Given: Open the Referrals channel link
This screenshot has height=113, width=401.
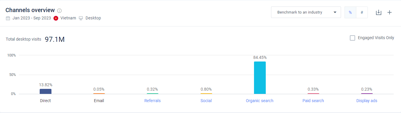Looking at the screenshot, I should (153, 101).
